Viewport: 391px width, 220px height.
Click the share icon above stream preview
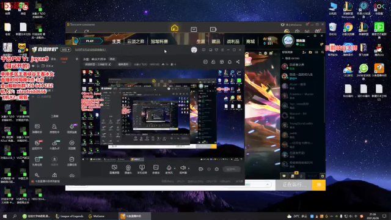(x=238, y=62)
